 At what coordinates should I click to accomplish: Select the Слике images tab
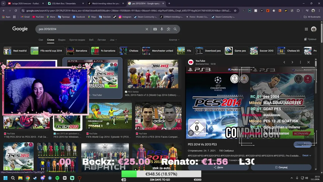pyautogui.click(x=50, y=40)
